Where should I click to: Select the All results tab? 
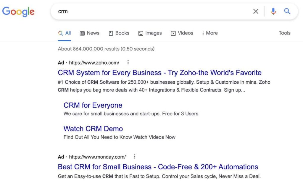click(x=64, y=33)
